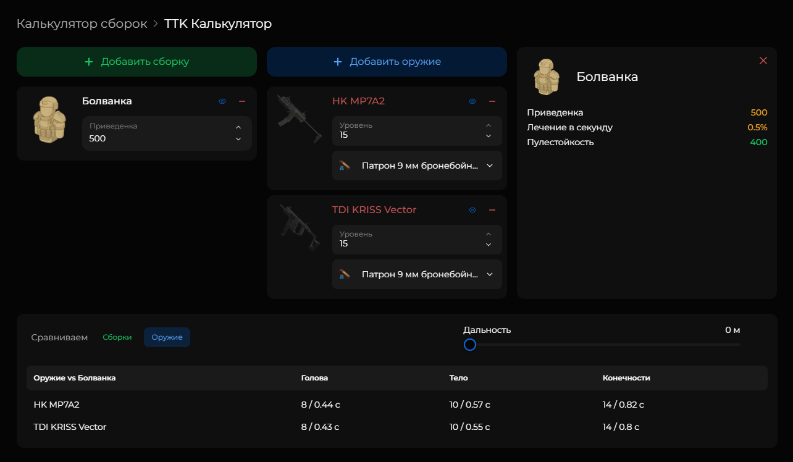Click the Уровень field of HK MP7A2

point(417,131)
